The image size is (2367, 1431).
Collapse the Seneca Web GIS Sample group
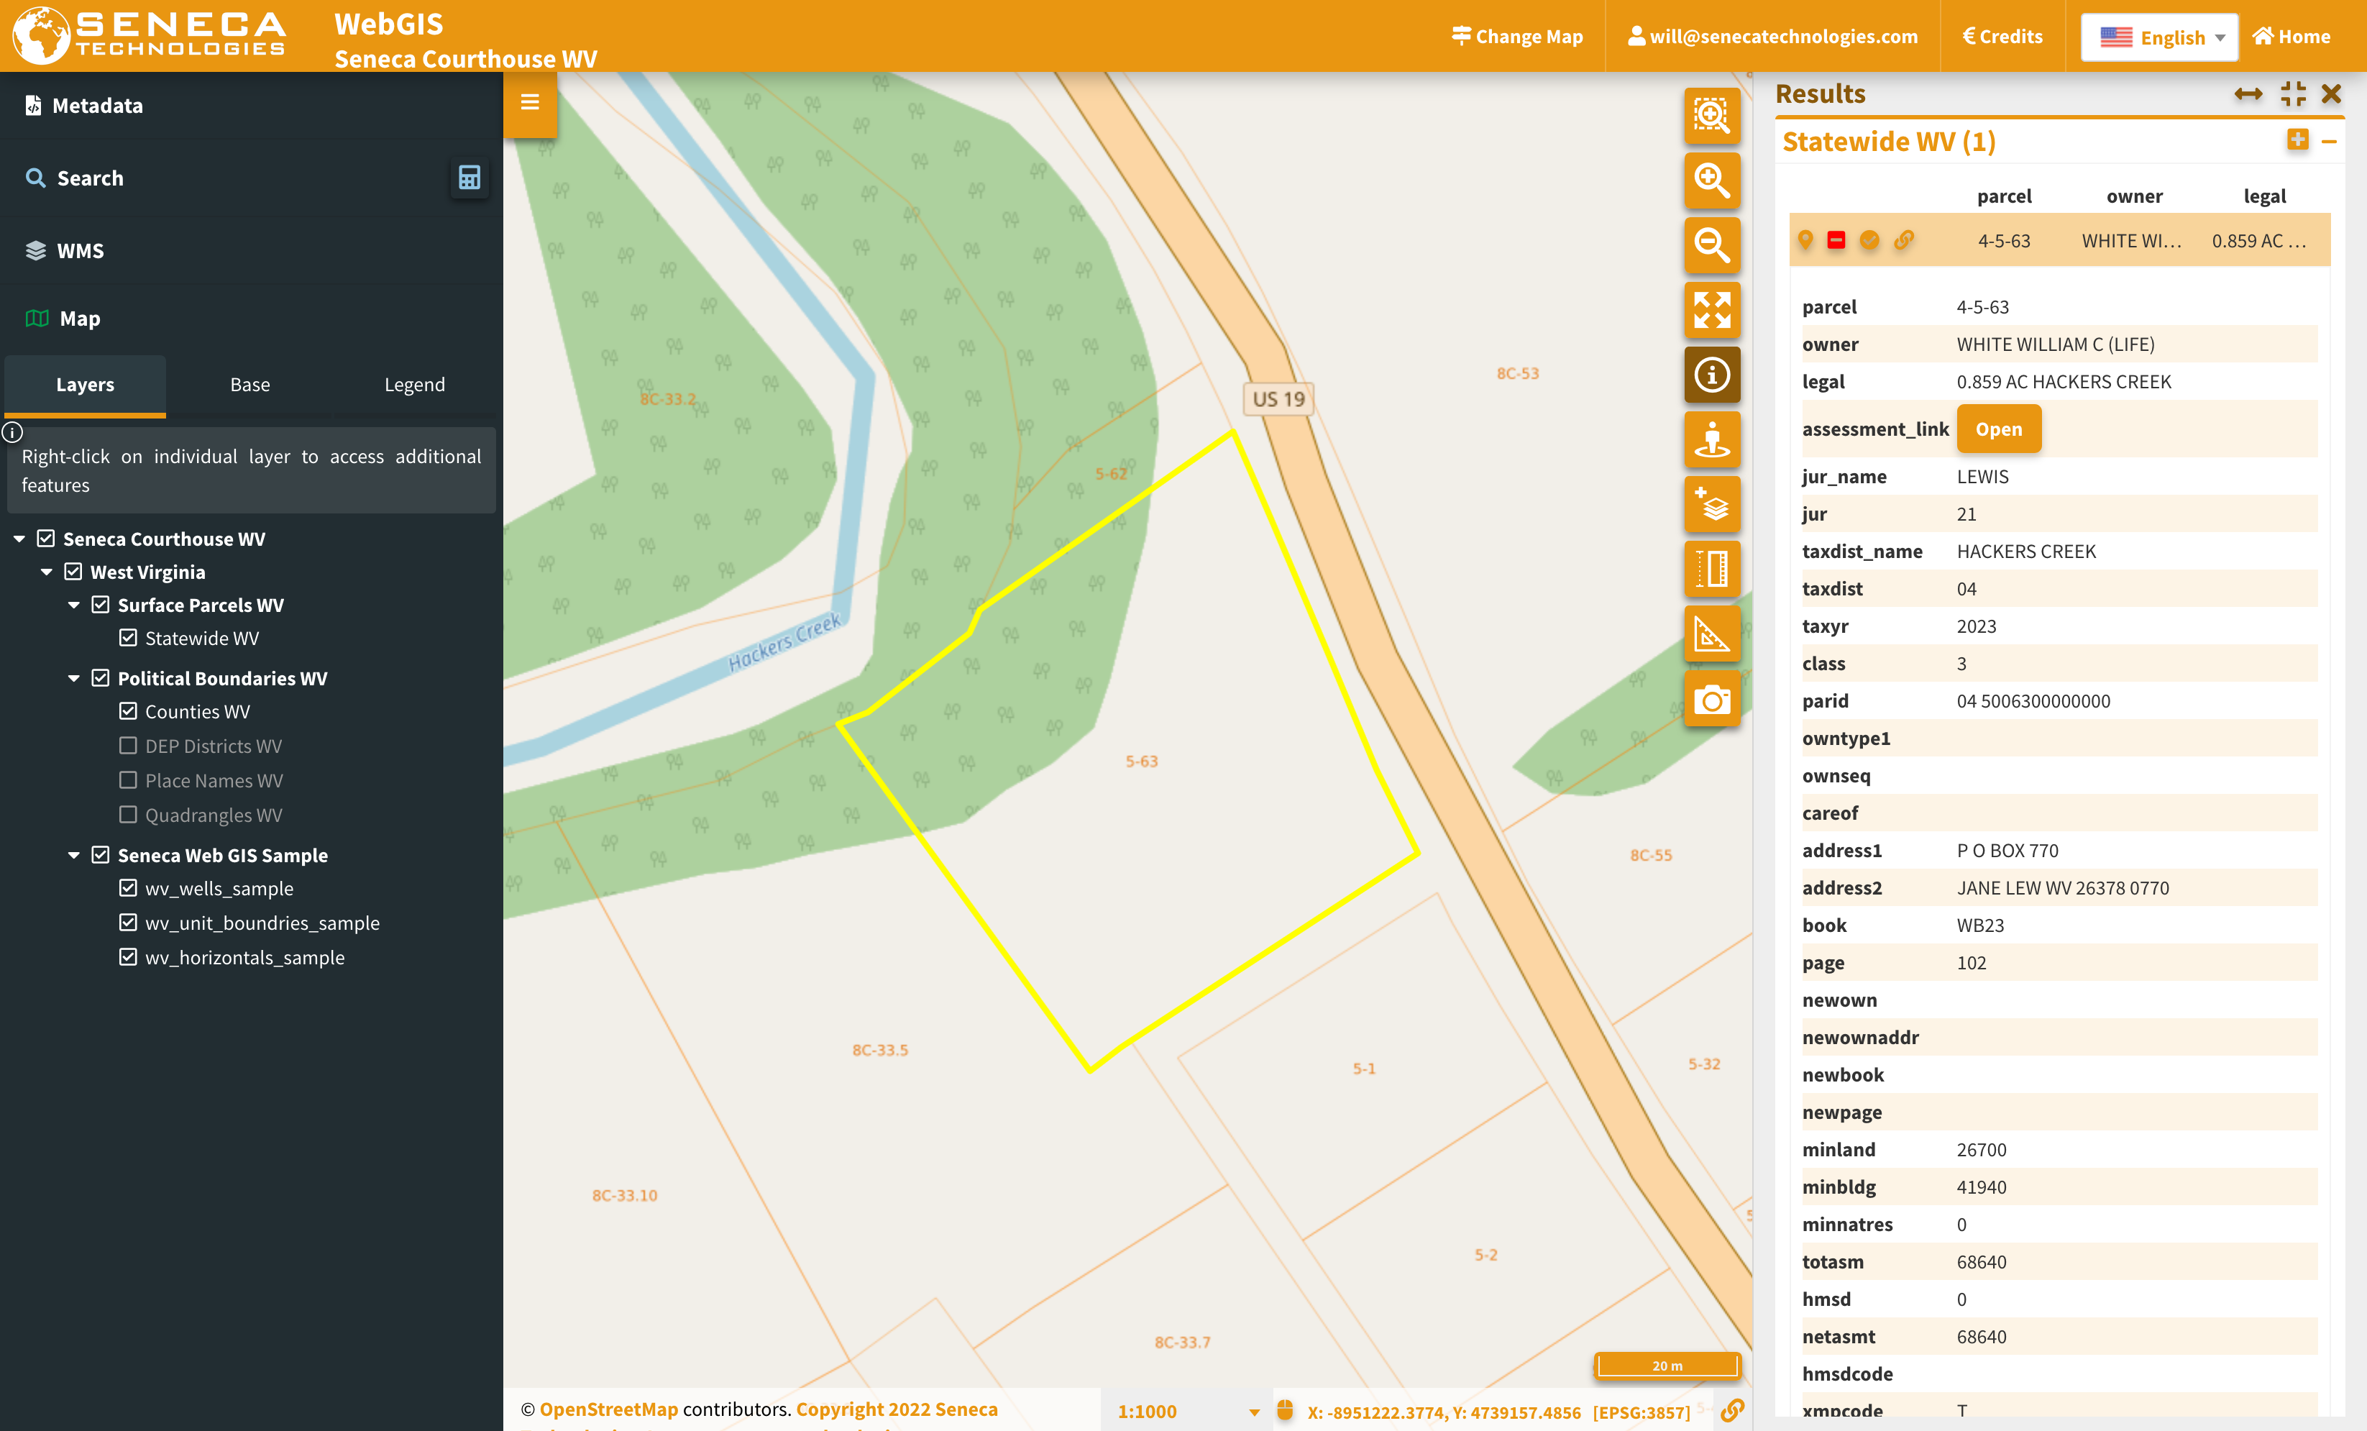75,854
